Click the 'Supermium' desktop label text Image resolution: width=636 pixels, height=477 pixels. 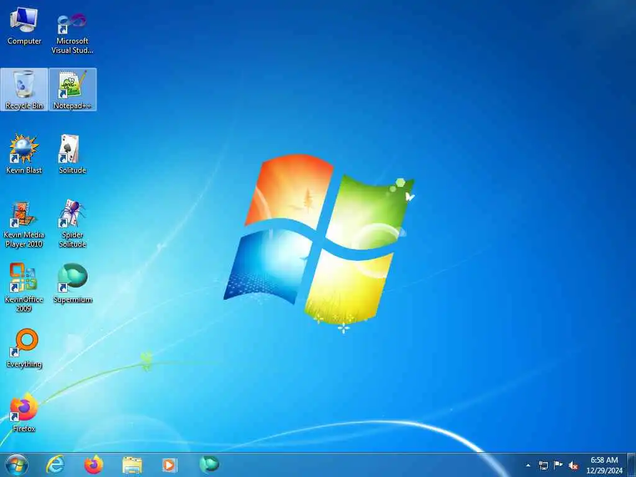coord(73,299)
